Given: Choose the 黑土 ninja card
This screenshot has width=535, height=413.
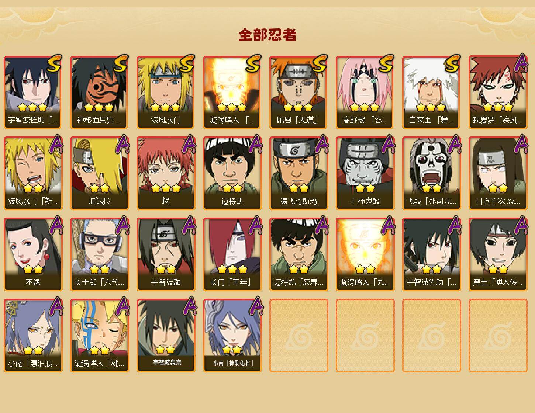Looking at the screenshot, I should click(x=498, y=254).
